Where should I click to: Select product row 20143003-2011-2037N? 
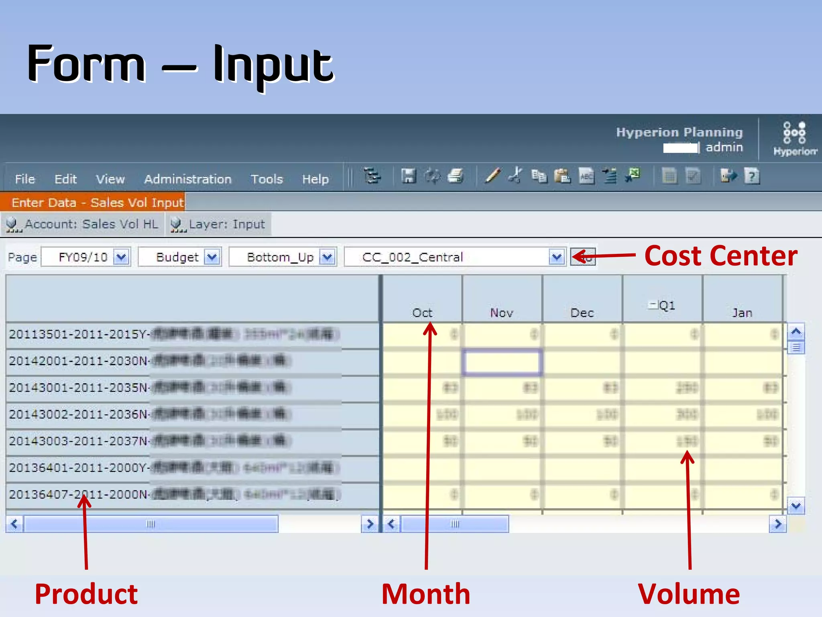(x=192, y=441)
